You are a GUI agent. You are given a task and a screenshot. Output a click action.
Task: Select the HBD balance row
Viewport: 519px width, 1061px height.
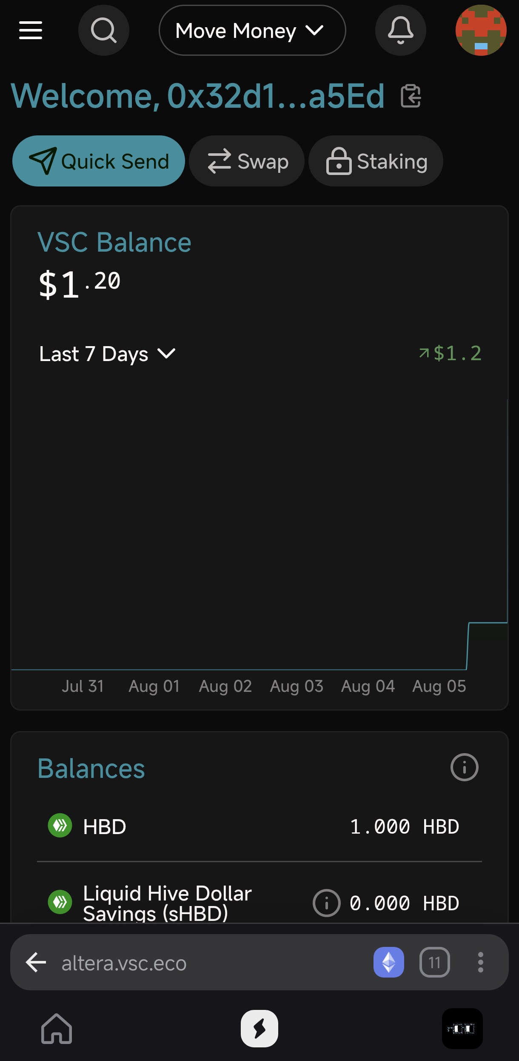[x=259, y=826]
